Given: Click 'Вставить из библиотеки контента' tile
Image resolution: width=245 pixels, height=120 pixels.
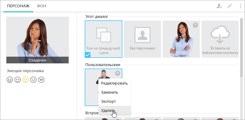Looking at the screenshot, I should pyautogui.click(x=220, y=39).
